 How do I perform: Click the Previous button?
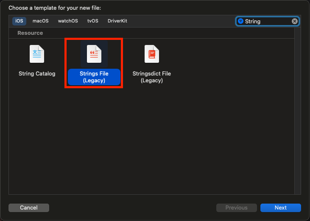pos(237,207)
